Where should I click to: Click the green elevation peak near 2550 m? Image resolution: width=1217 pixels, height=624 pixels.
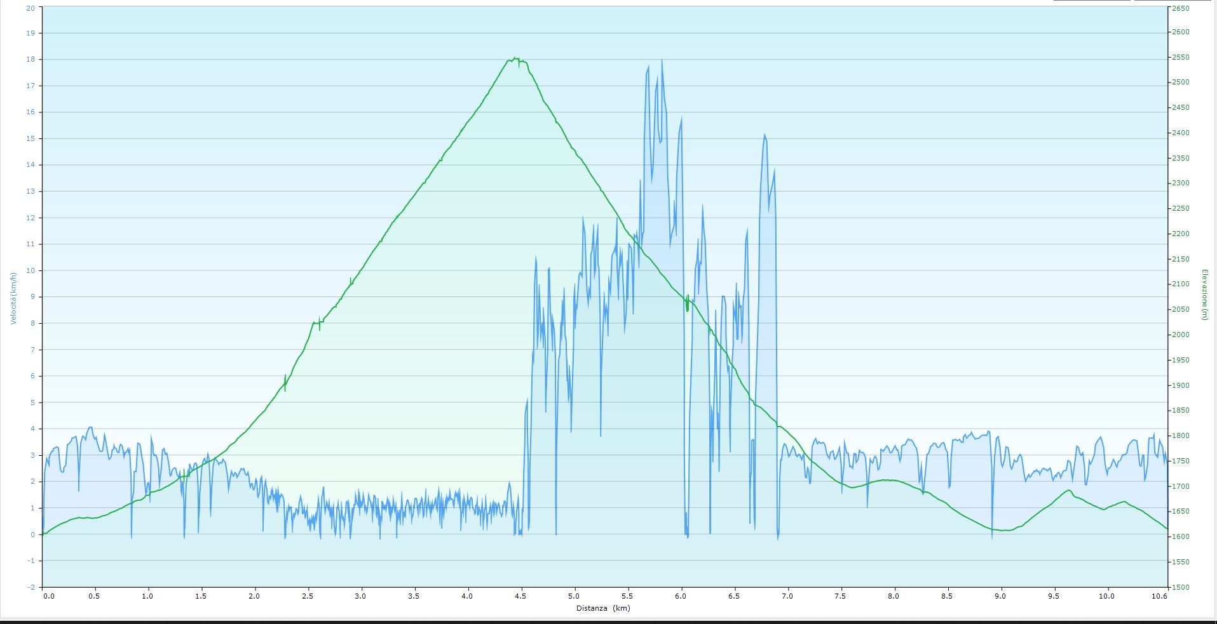[x=515, y=58]
